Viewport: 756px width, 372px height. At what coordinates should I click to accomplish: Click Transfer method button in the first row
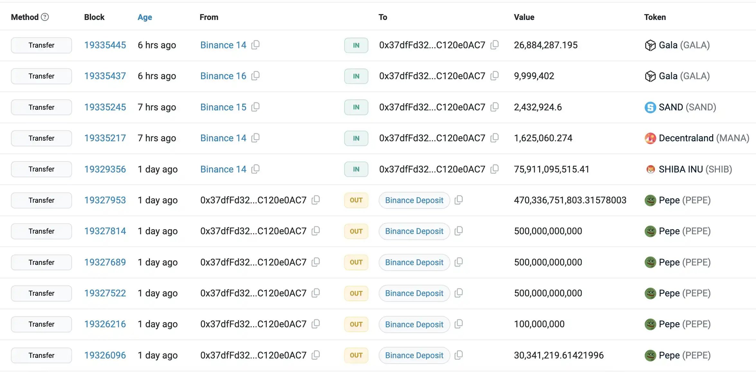pyautogui.click(x=41, y=45)
